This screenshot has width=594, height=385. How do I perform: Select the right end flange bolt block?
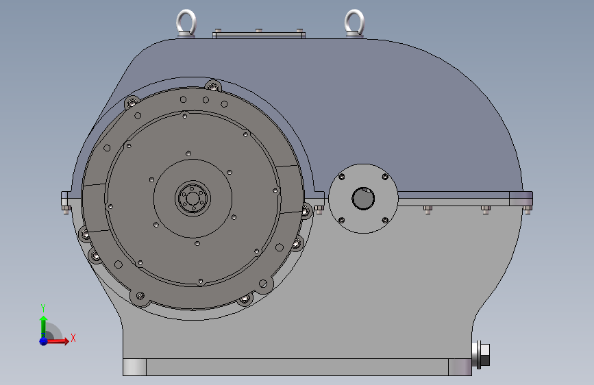pos(521,199)
